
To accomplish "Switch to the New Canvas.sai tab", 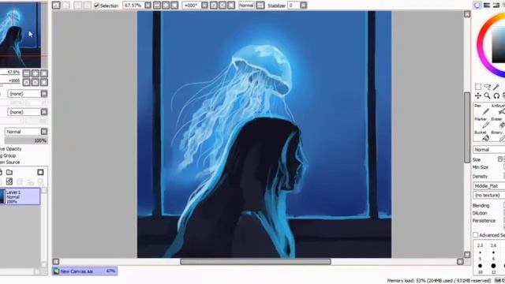I will 84,271.
